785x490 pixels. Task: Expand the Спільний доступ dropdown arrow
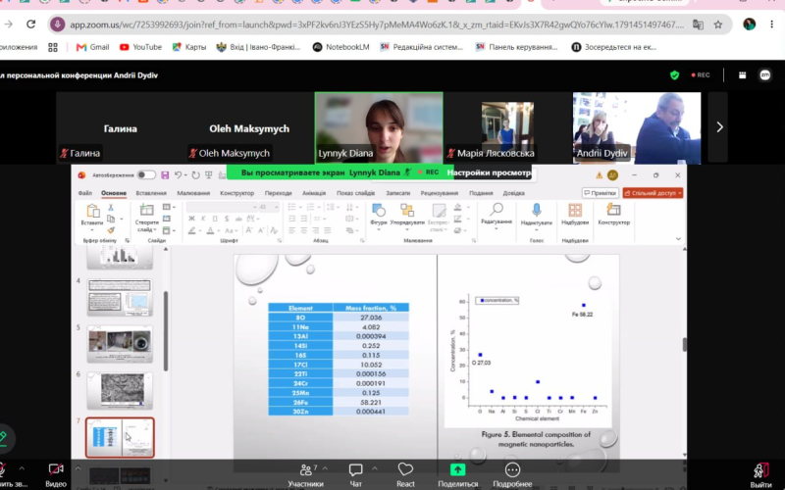click(x=679, y=193)
